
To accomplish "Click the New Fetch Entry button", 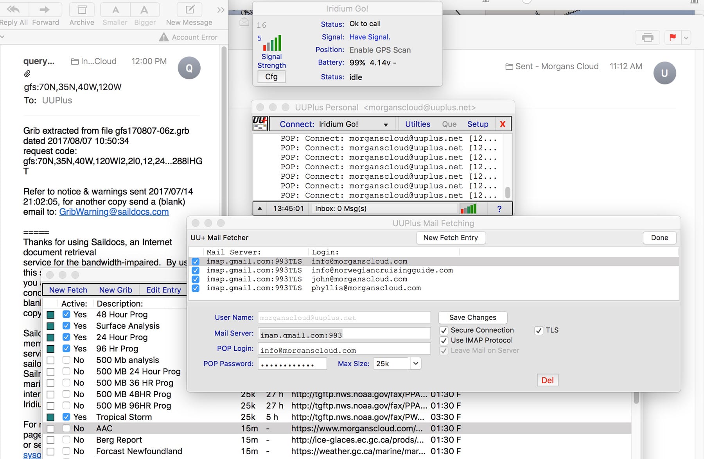I will coord(451,238).
